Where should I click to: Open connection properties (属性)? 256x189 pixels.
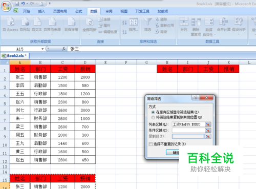[x=104, y=26]
